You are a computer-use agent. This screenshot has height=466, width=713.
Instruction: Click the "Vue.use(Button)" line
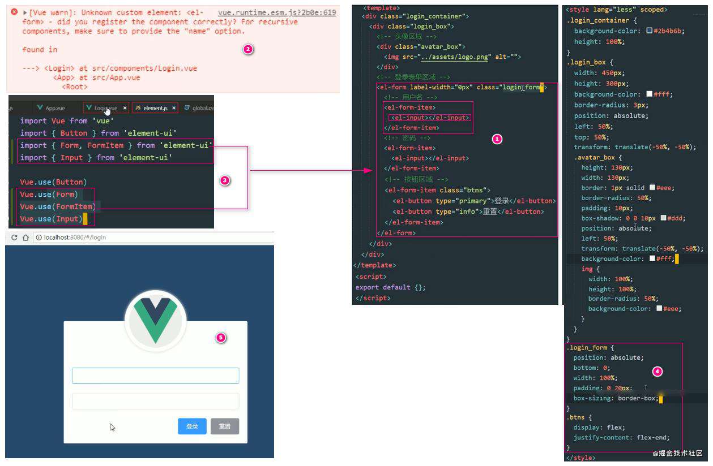[53, 182]
